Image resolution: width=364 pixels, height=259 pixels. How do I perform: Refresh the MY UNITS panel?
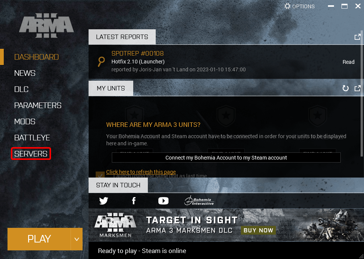click(345, 88)
